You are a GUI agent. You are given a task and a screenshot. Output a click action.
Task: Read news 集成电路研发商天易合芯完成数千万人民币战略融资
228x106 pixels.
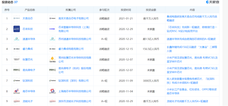tap(192, 18)
